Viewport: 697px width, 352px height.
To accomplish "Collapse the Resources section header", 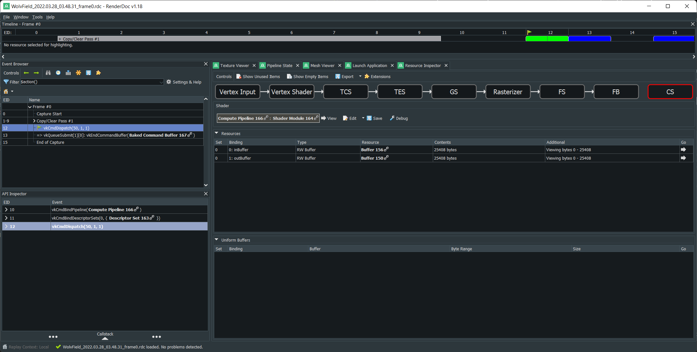I will coord(217,133).
